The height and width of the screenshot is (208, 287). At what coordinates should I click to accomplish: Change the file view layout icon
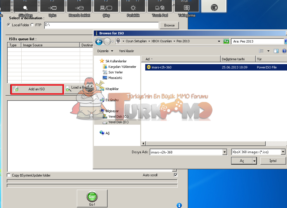(x=261, y=51)
